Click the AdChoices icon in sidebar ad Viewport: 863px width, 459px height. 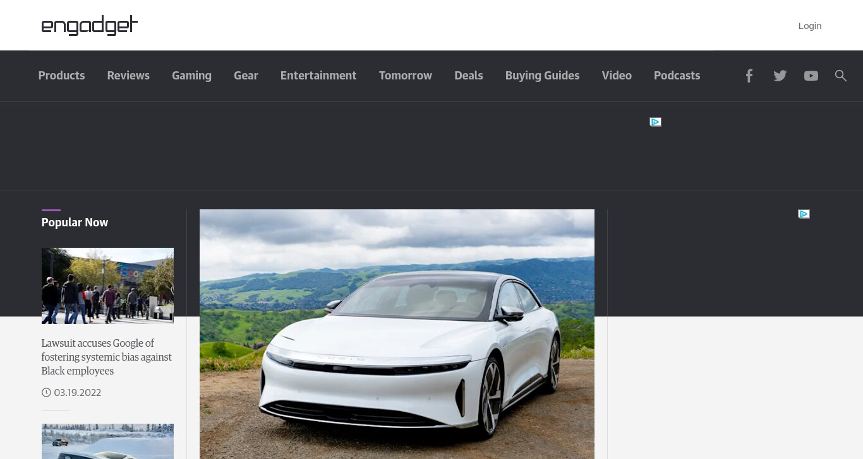pos(804,214)
